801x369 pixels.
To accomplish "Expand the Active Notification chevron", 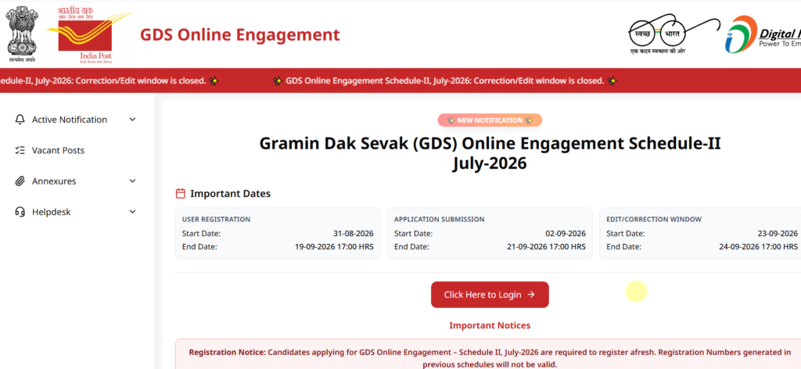I will [x=133, y=120].
